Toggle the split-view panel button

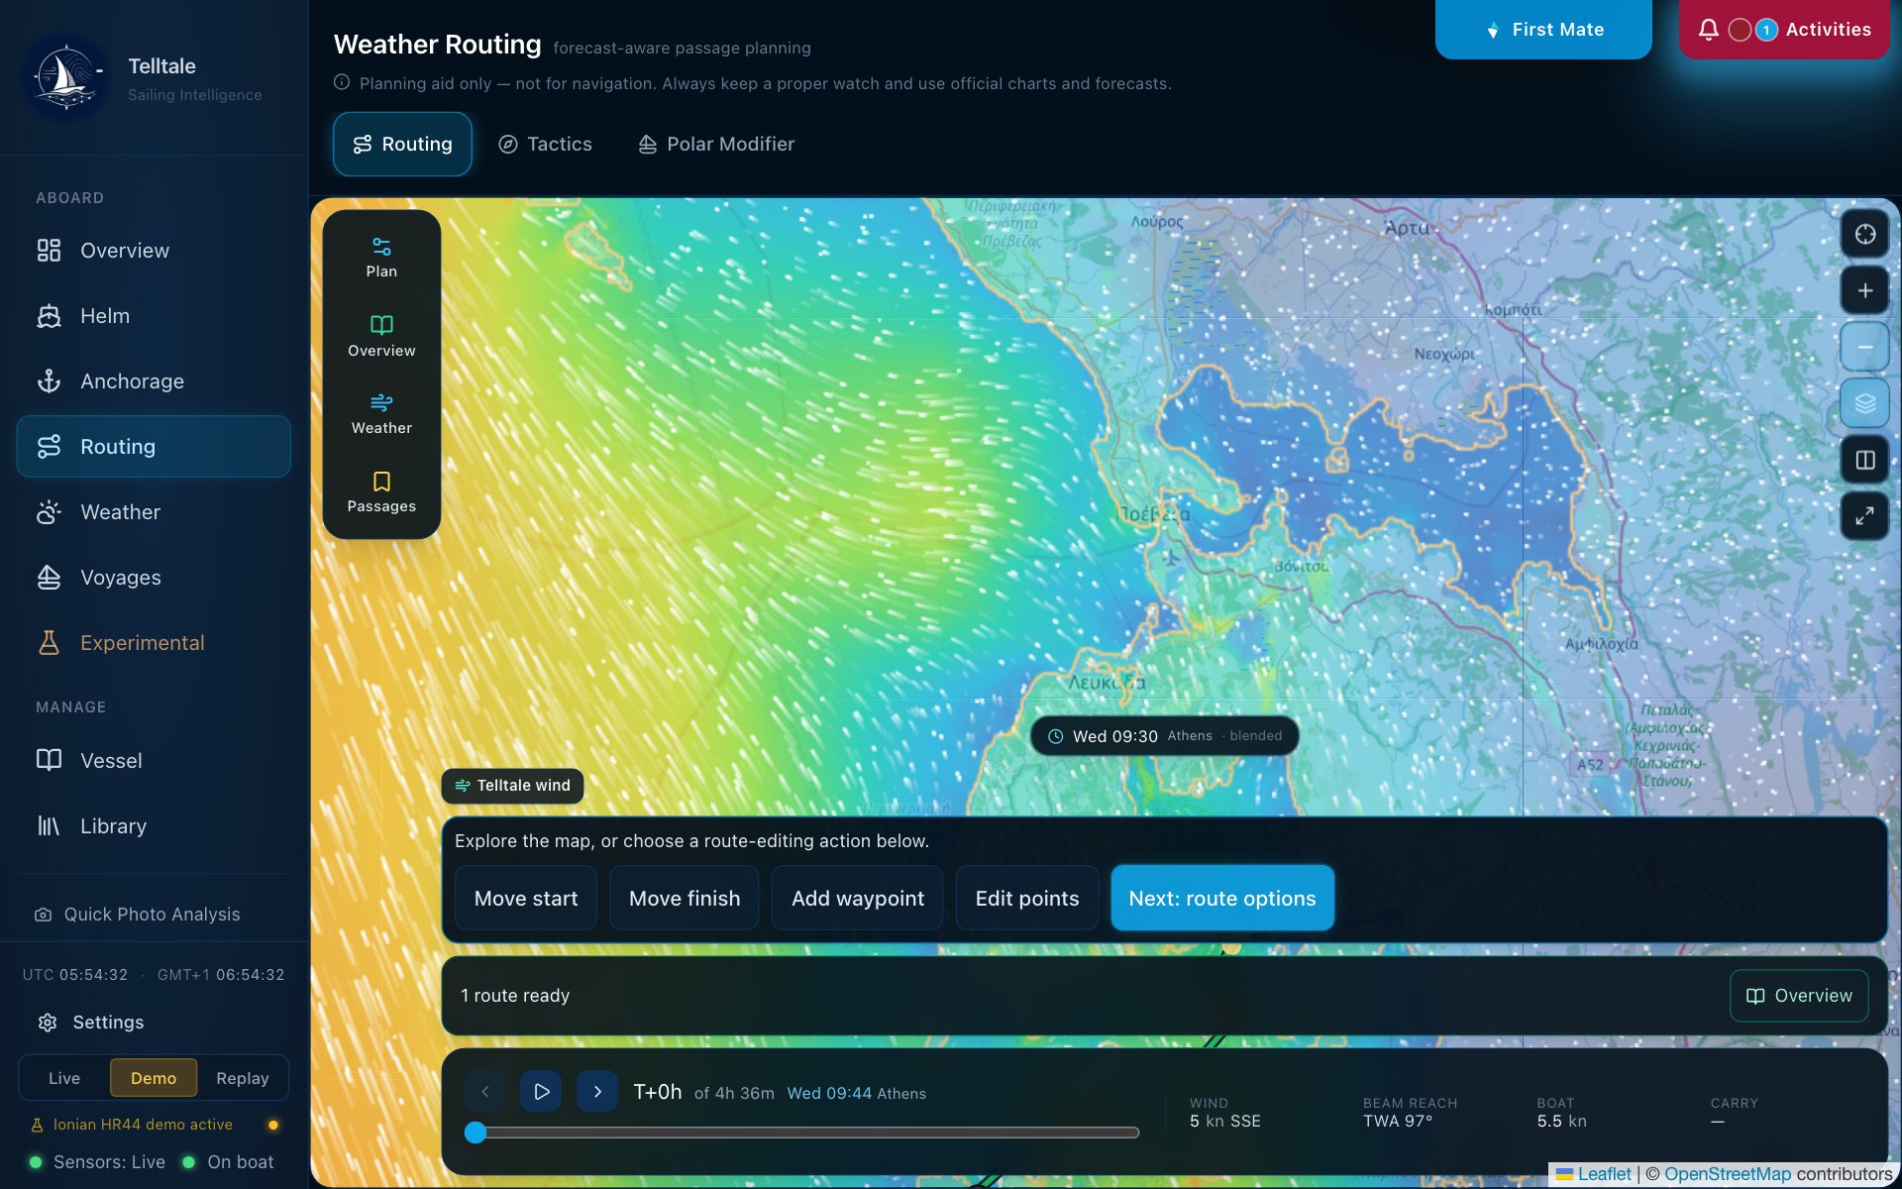pyautogui.click(x=1864, y=460)
